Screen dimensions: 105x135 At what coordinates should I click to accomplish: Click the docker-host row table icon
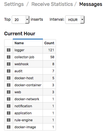tap(9, 78)
